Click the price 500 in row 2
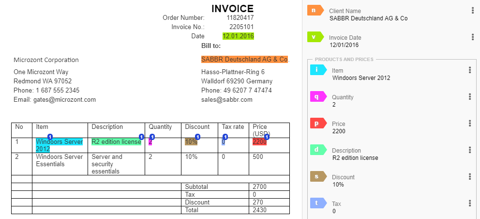This screenshot has width=480, height=219. click(x=258, y=156)
